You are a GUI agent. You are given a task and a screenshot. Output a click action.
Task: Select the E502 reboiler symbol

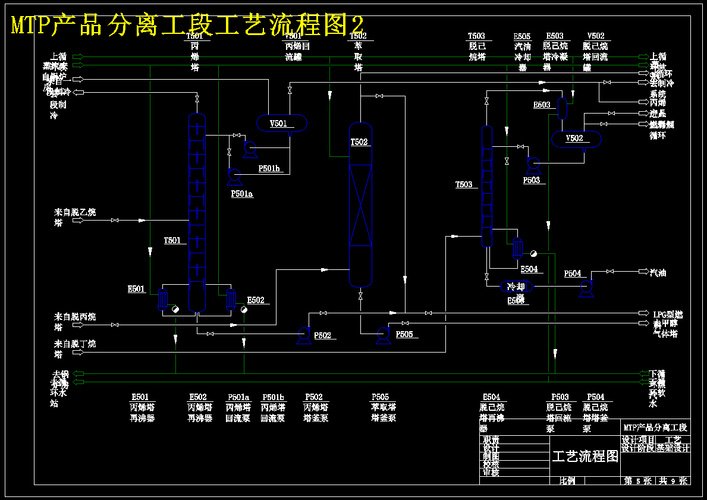(231, 300)
